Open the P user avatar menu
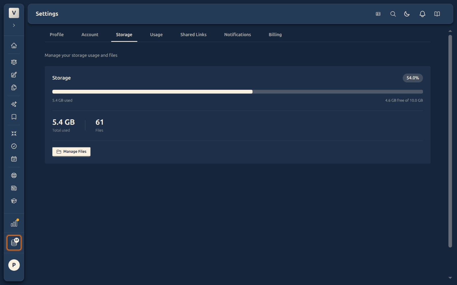This screenshot has width=457, height=285. pyautogui.click(x=14, y=265)
